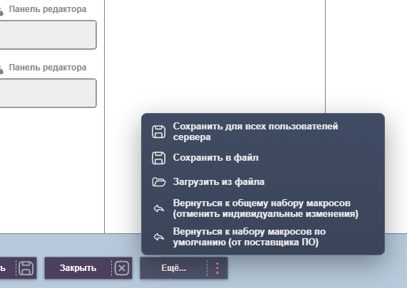Choose 'Вернуться к набору макросов по умолчанию'

pyautogui.click(x=263, y=237)
